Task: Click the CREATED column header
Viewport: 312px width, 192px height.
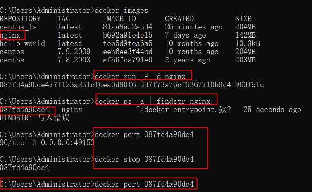Action: click(x=179, y=19)
